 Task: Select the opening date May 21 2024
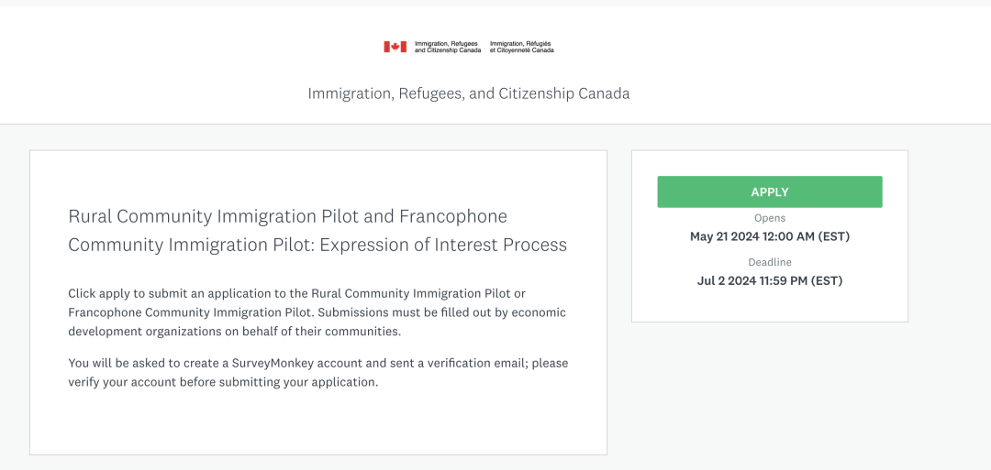point(770,237)
